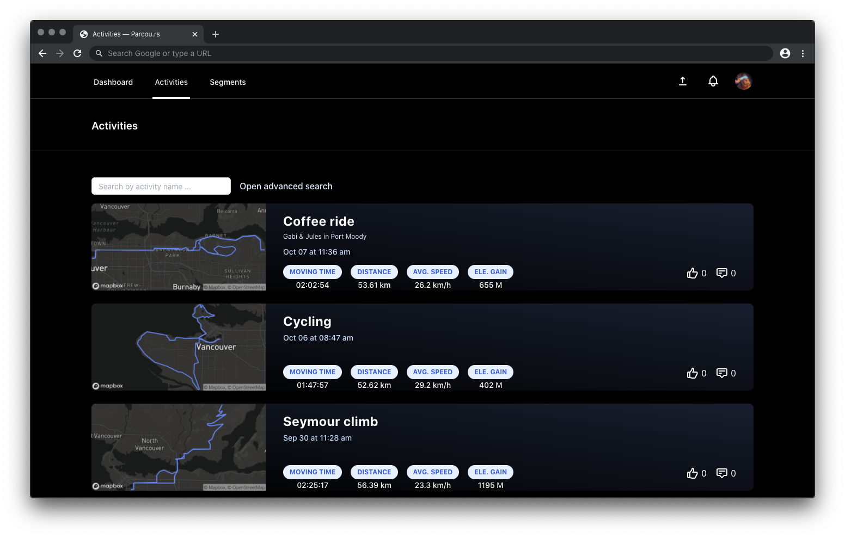Open the user profile avatar menu
Viewport: 845px width, 538px height.
point(743,81)
